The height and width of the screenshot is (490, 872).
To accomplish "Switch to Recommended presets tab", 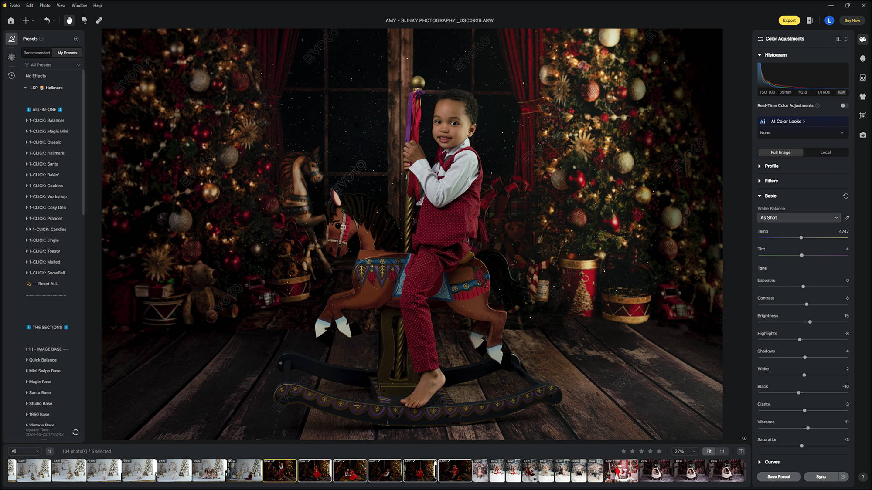I will 37,53.
